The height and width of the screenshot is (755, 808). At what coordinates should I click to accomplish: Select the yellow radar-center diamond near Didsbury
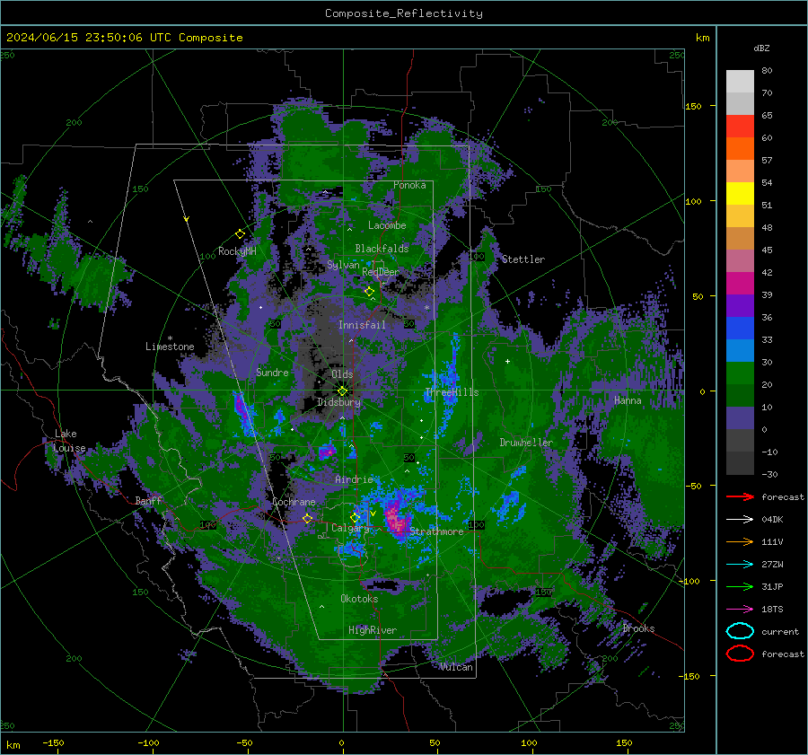pyautogui.click(x=342, y=391)
